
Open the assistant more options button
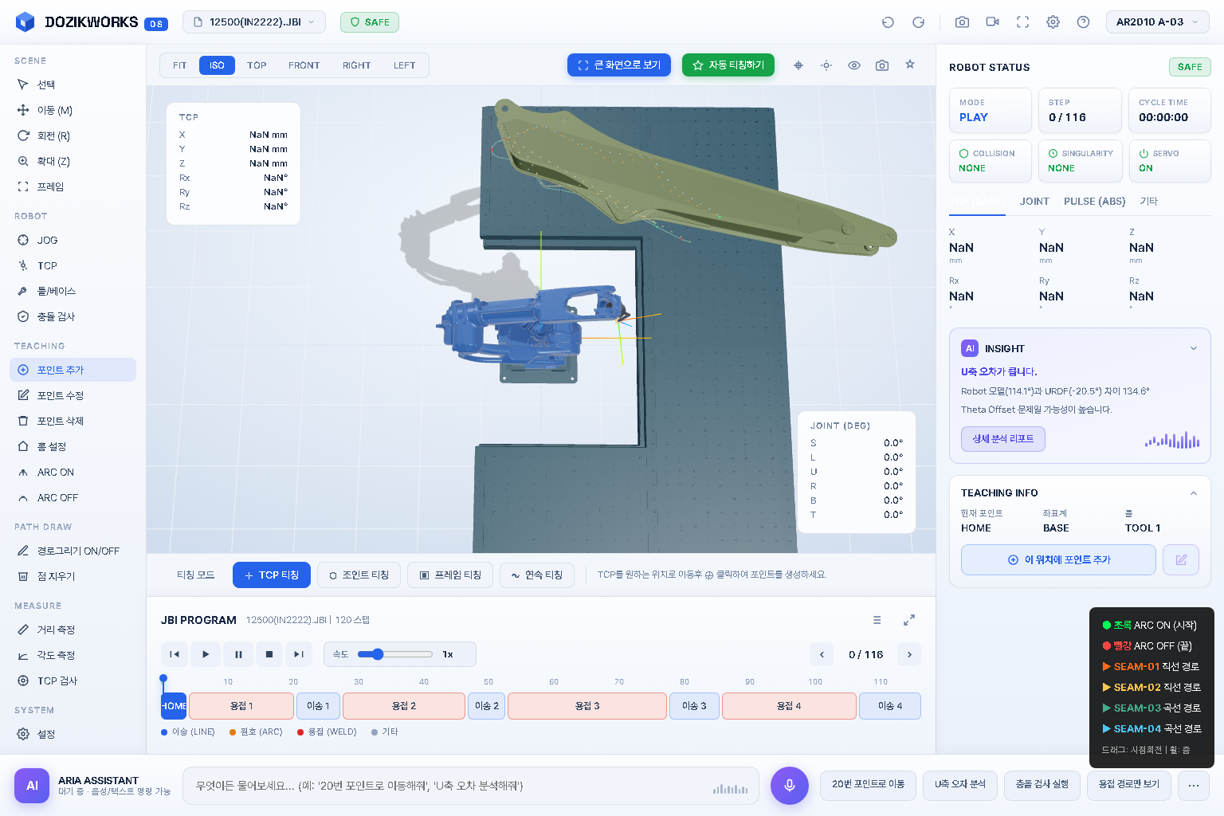(x=1193, y=786)
